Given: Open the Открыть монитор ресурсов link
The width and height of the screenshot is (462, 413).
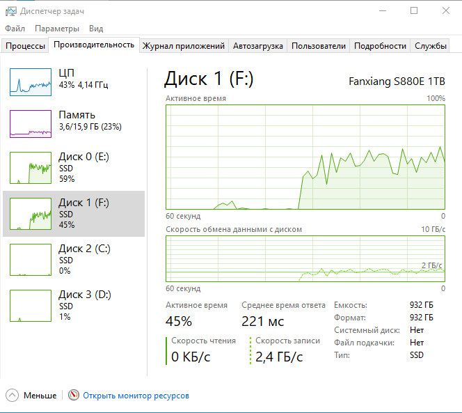Looking at the screenshot, I should [x=136, y=396].
